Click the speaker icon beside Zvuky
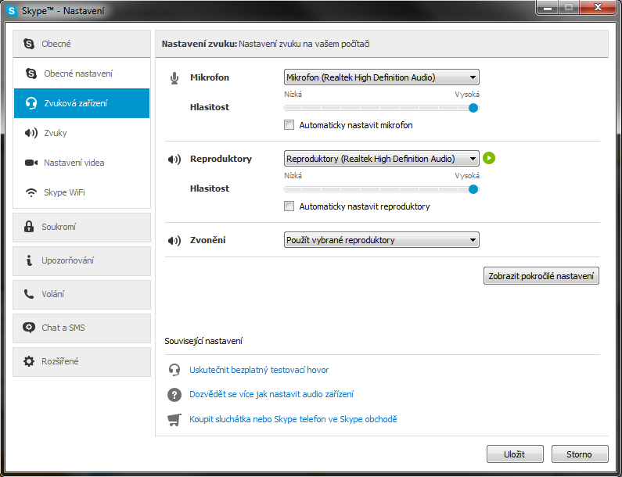 31,133
